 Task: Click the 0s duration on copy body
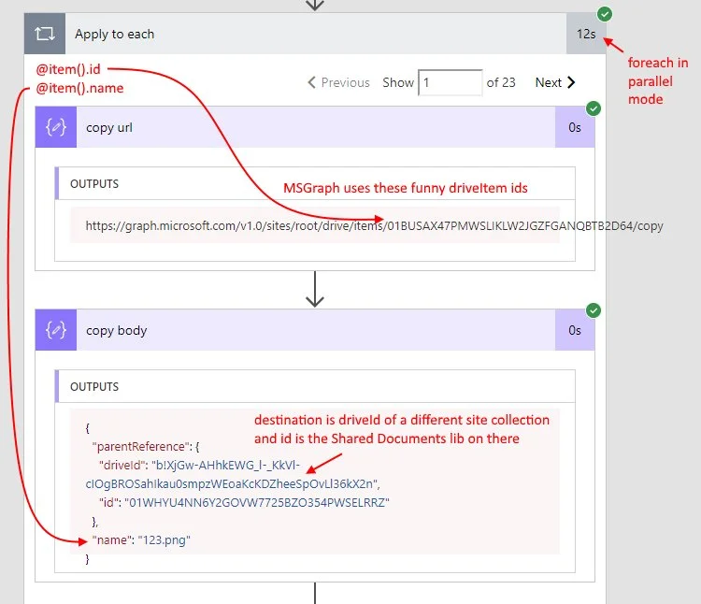[574, 330]
